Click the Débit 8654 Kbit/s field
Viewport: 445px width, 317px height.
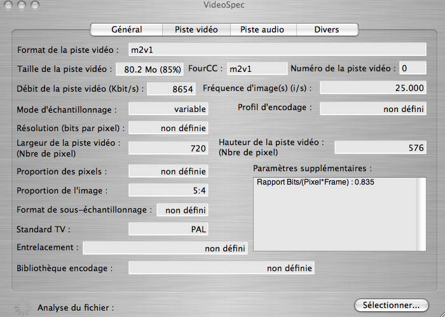pyautogui.click(x=172, y=89)
